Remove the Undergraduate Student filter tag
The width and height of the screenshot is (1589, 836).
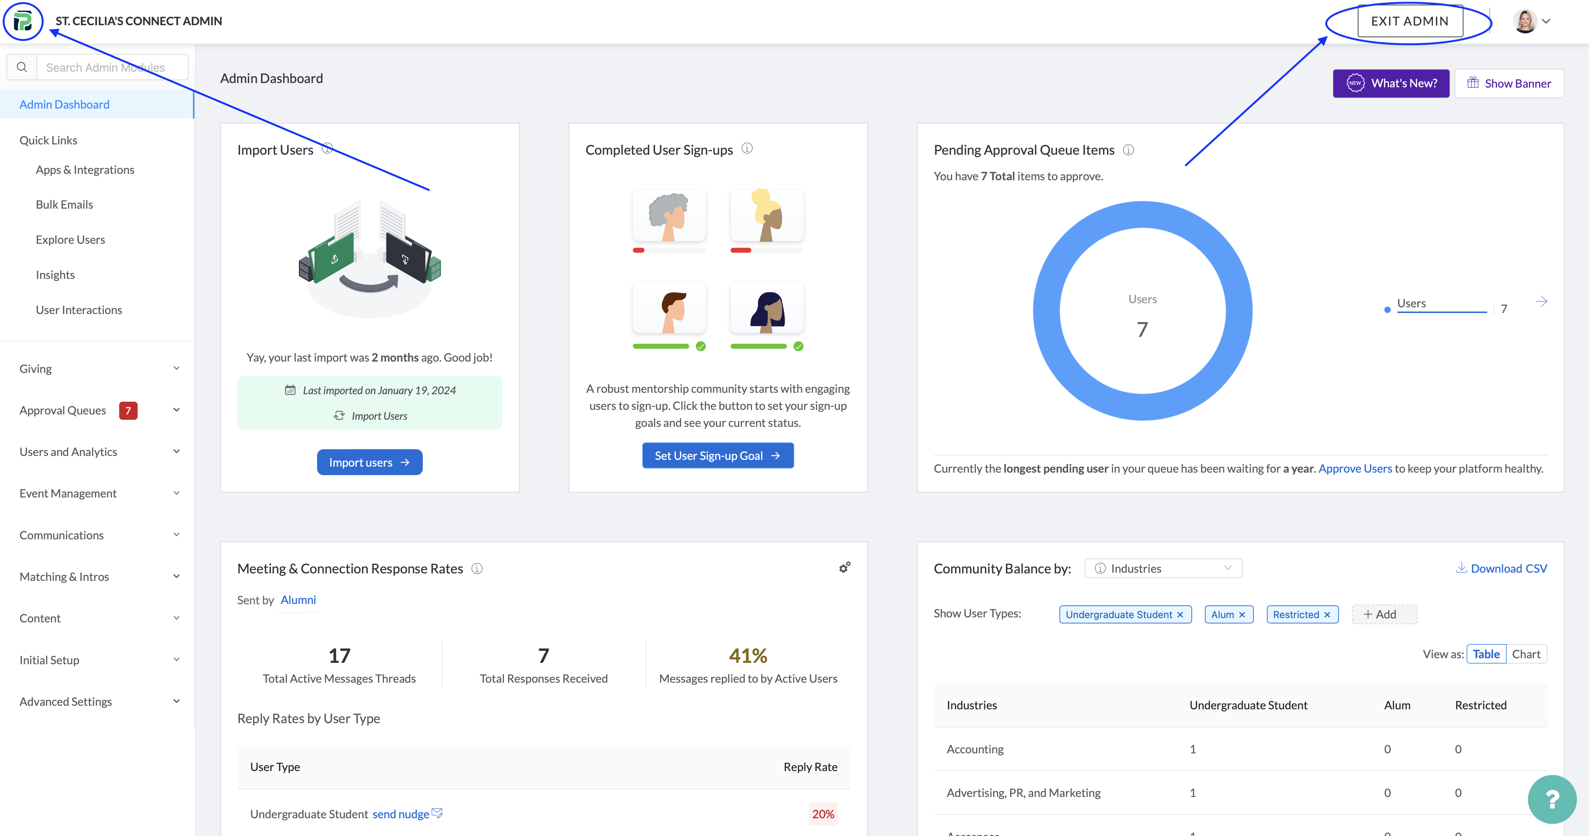click(x=1180, y=615)
